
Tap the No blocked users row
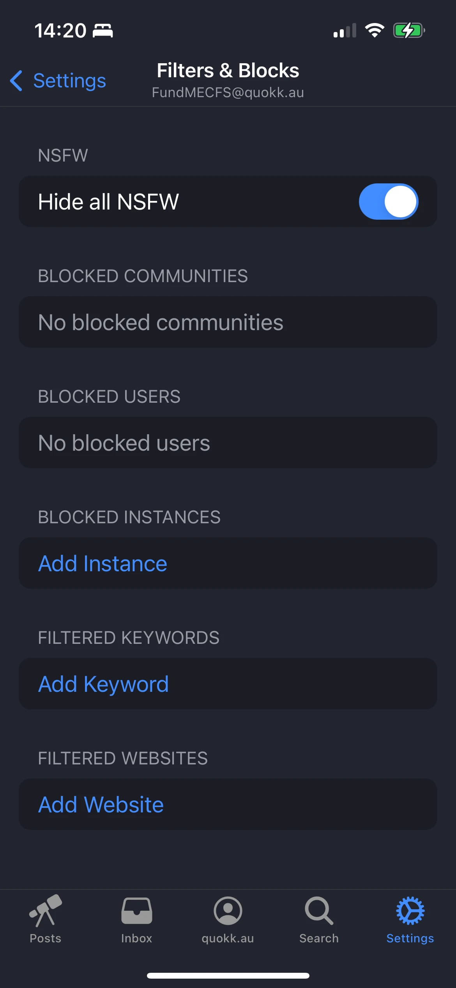point(228,443)
